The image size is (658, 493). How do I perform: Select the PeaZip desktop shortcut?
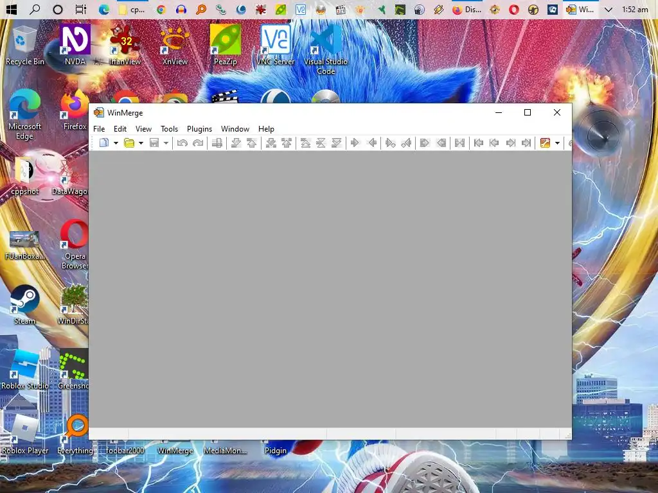[226, 46]
